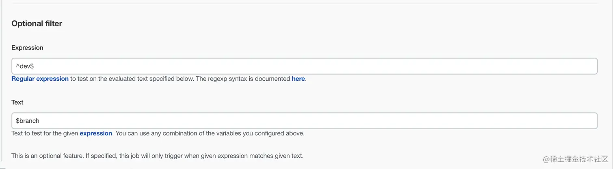Follow the "expression" link below Text field
This screenshot has height=169, width=614.
pyautogui.click(x=96, y=133)
